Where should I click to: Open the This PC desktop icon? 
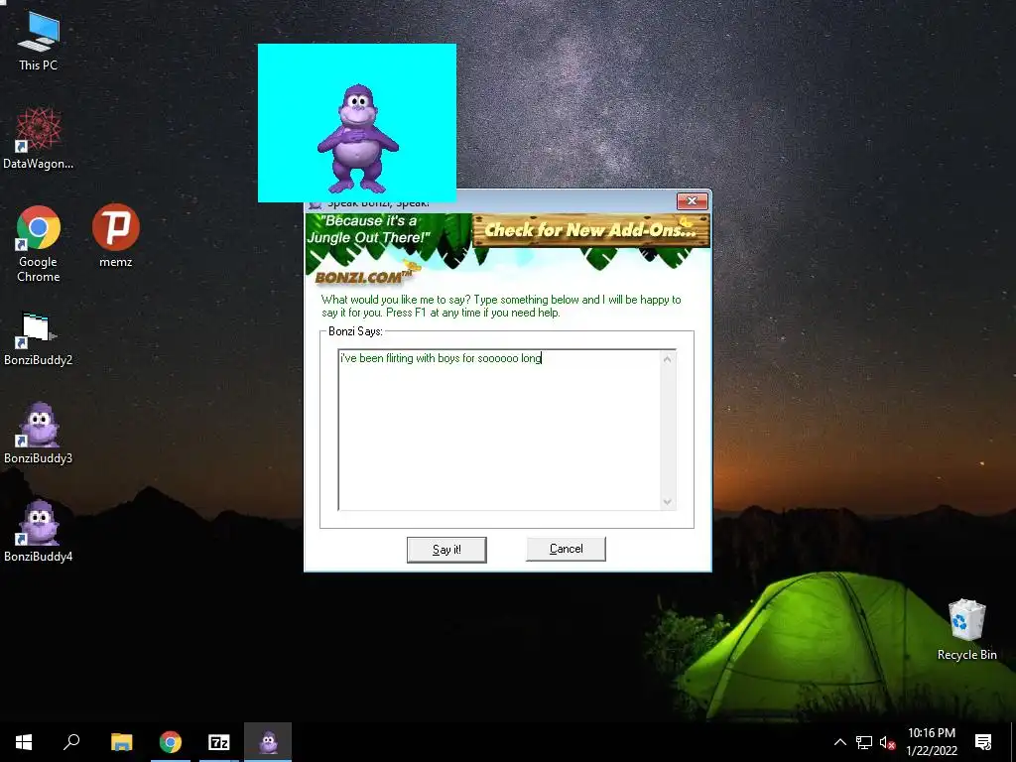tap(39, 40)
